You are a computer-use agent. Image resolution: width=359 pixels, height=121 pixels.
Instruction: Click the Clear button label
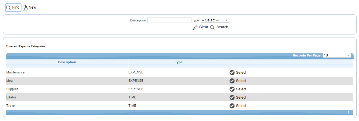pyautogui.click(x=204, y=27)
